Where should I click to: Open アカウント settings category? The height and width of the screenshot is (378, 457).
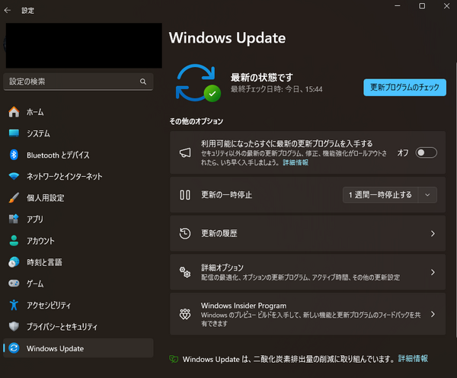point(78,241)
